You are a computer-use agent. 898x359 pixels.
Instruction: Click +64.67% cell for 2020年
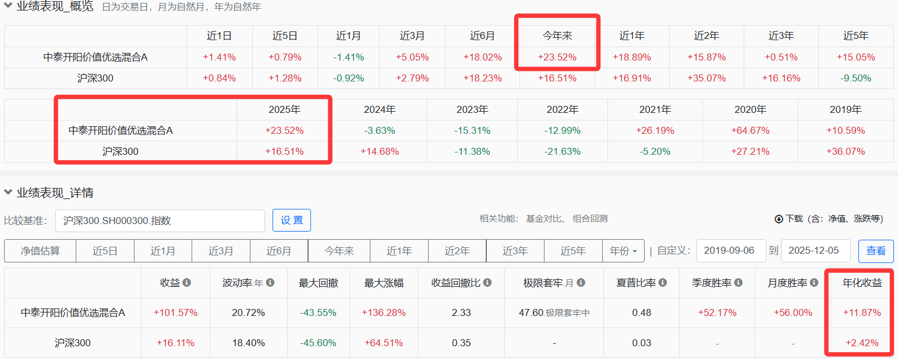coord(750,130)
